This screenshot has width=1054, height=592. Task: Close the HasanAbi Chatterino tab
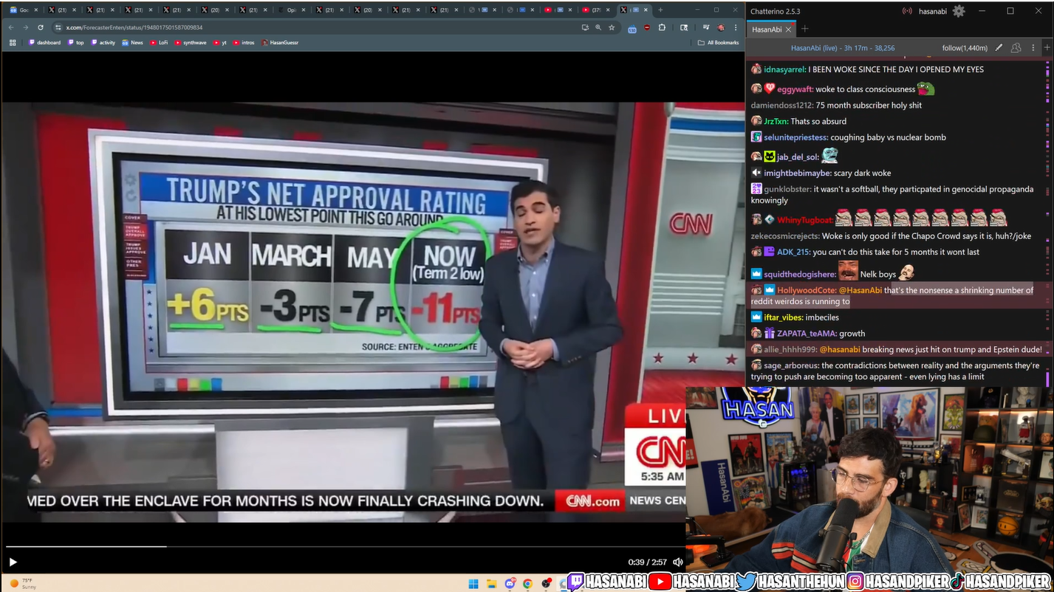pos(789,30)
